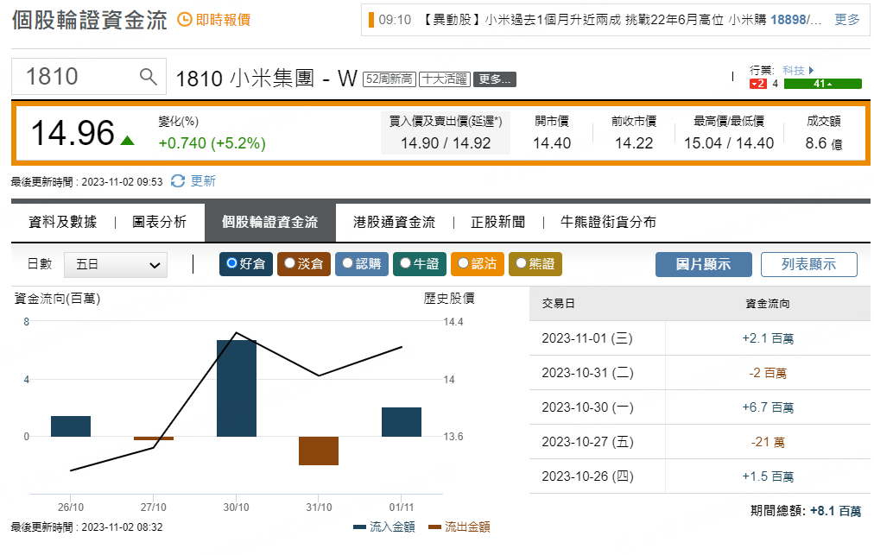Click the 開市價 14.40 value
The height and width of the screenshot is (555, 874).
[x=552, y=143]
